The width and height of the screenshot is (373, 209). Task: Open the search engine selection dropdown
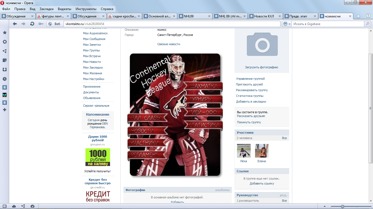coord(287,24)
